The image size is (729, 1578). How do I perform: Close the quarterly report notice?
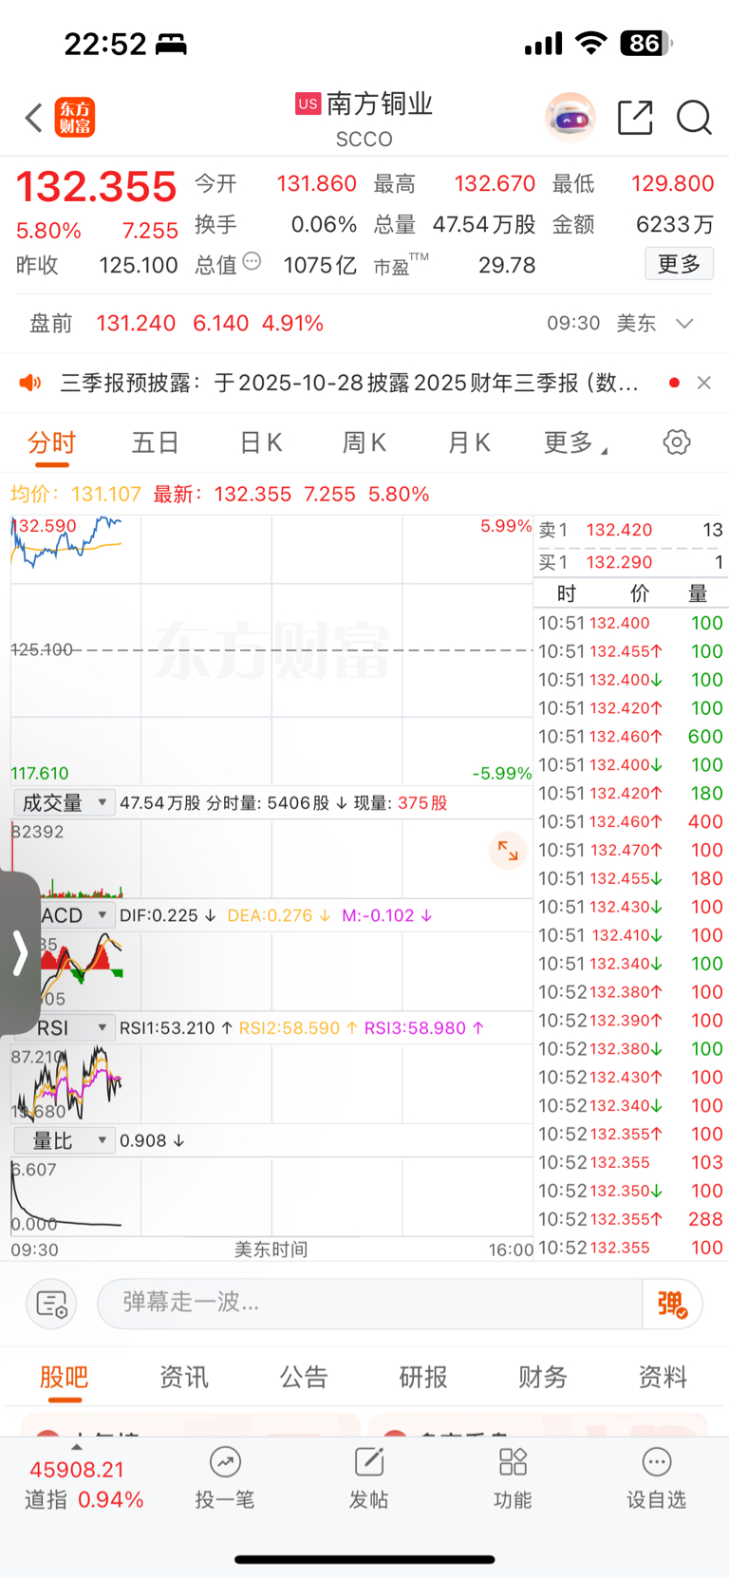tap(703, 383)
